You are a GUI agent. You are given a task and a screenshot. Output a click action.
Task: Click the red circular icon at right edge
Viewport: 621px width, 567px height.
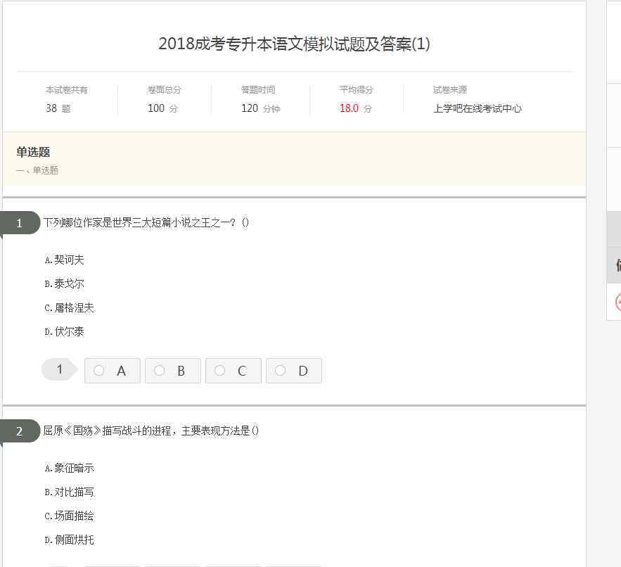pyautogui.click(x=618, y=302)
